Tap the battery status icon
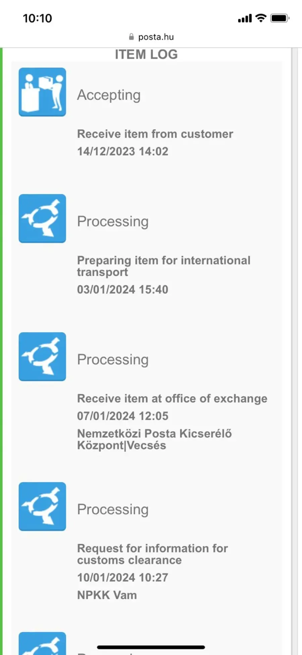Screen dimensions: 302x655 coord(280,18)
